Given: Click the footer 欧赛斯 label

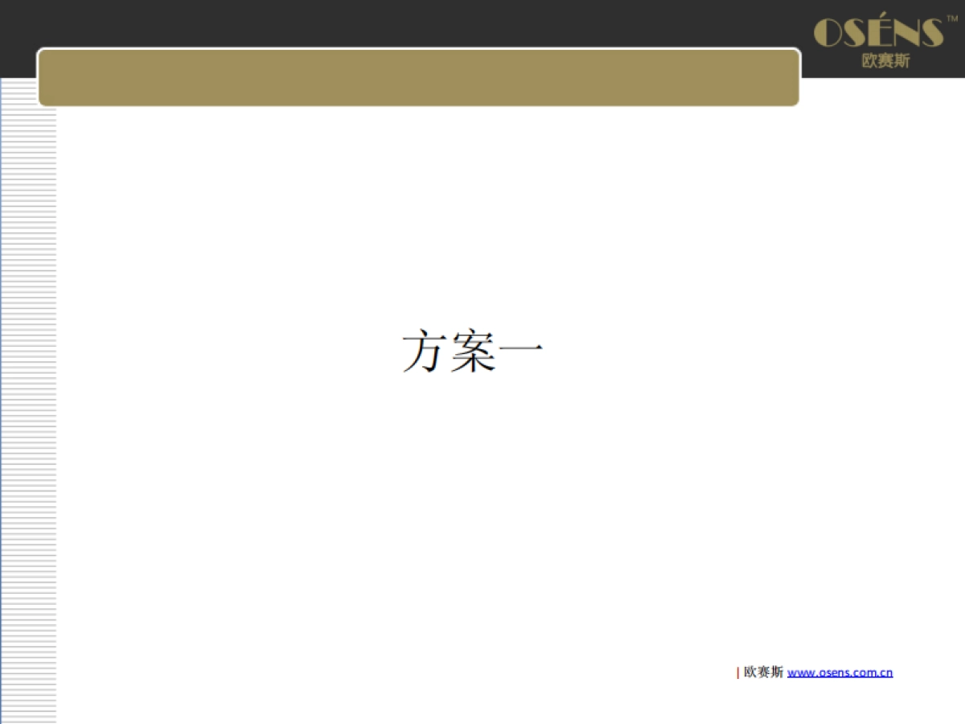Looking at the screenshot, I should point(762,672).
